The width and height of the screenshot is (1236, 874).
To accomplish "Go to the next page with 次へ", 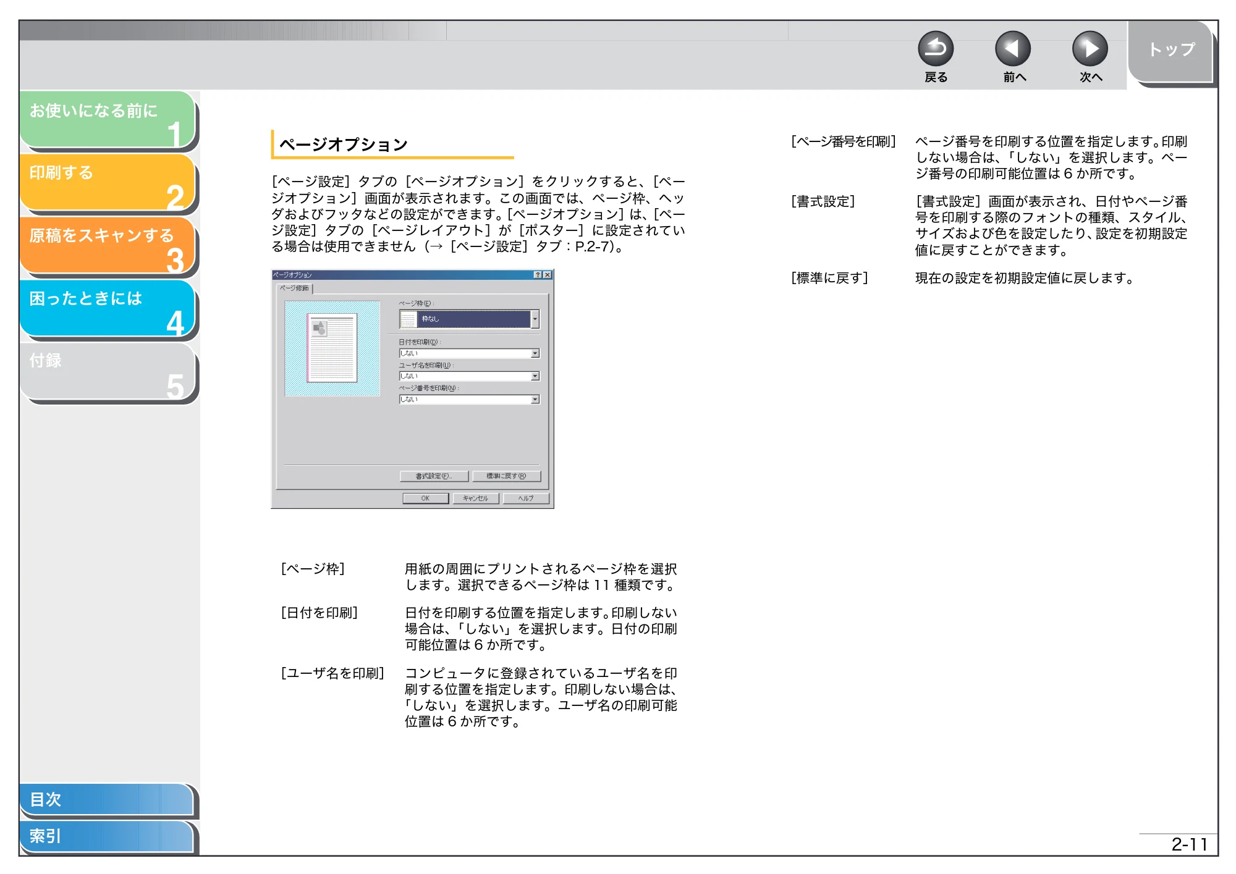I will [x=1090, y=49].
